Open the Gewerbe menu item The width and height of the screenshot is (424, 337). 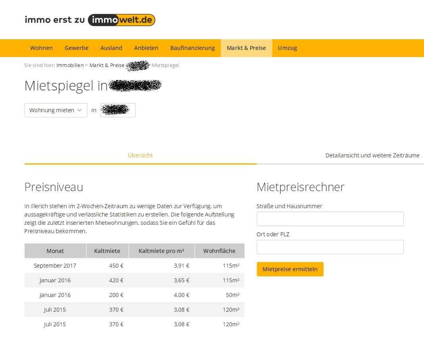coord(77,48)
